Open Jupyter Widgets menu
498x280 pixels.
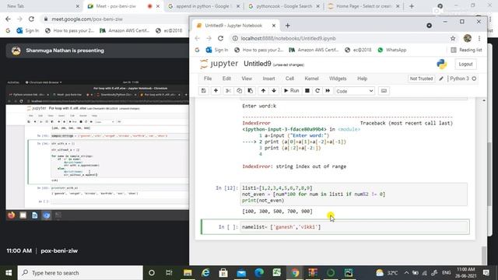338,79
